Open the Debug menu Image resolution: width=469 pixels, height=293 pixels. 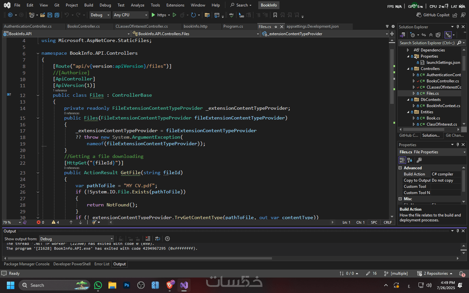[105, 5]
